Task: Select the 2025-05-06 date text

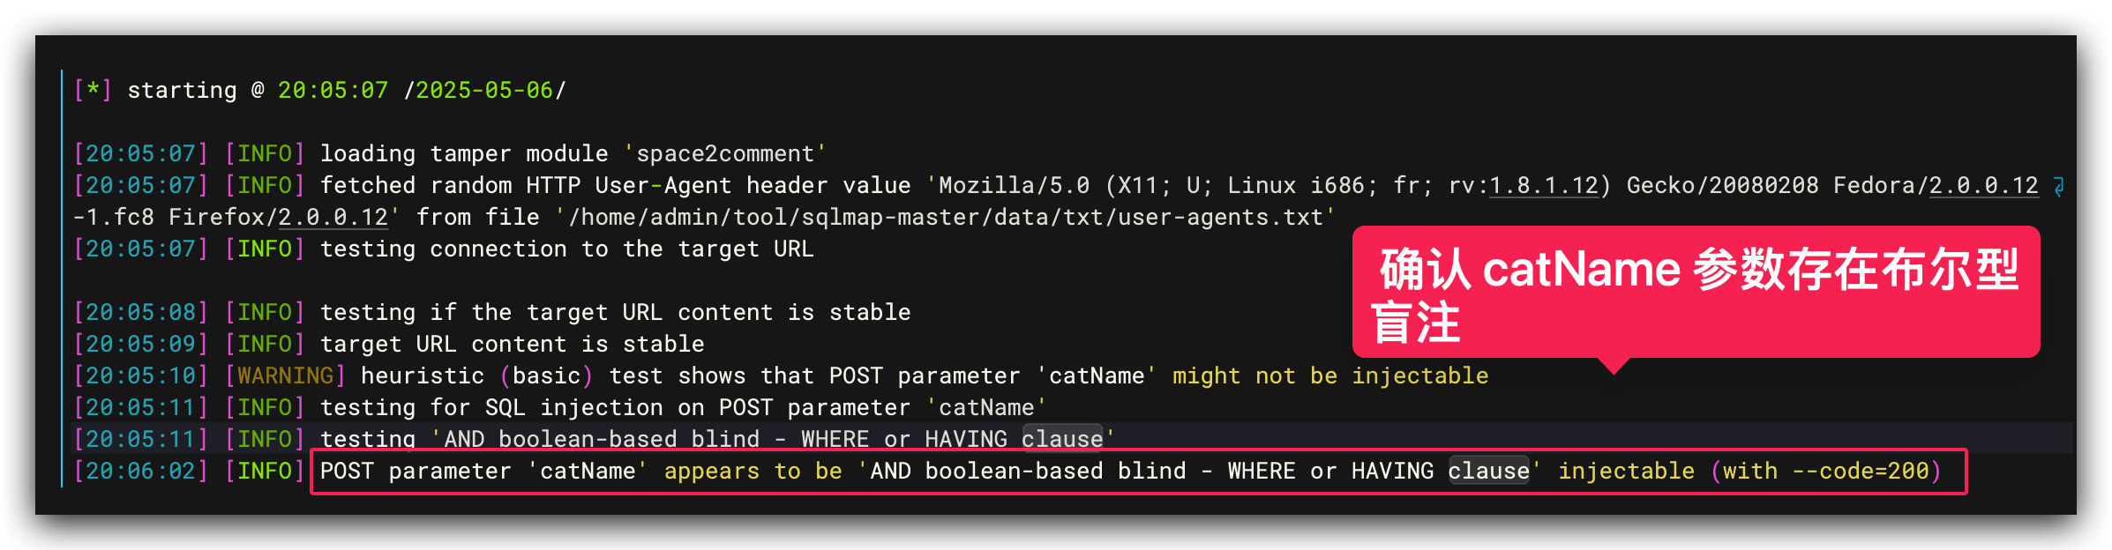Action: [483, 91]
